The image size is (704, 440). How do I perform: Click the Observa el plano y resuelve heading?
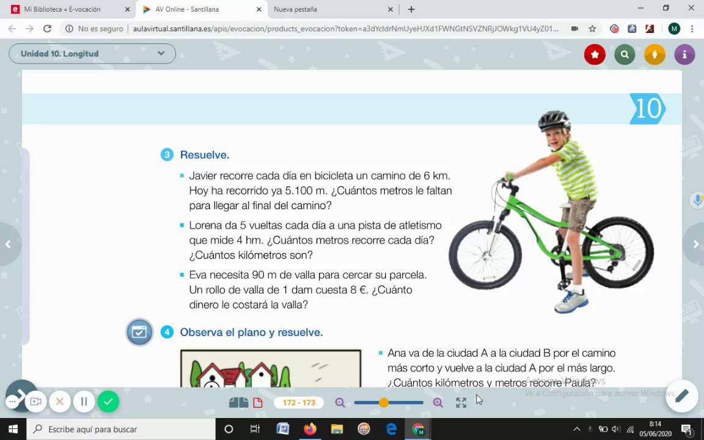tap(251, 332)
